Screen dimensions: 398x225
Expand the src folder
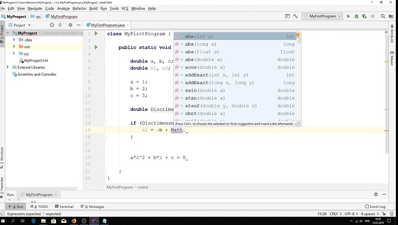tap(14, 53)
